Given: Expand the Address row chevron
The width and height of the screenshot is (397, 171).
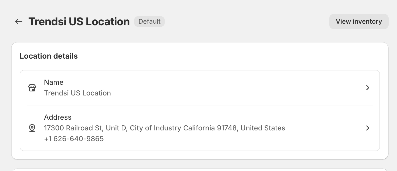Looking at the screenshot, I should (x=367, y=128).
